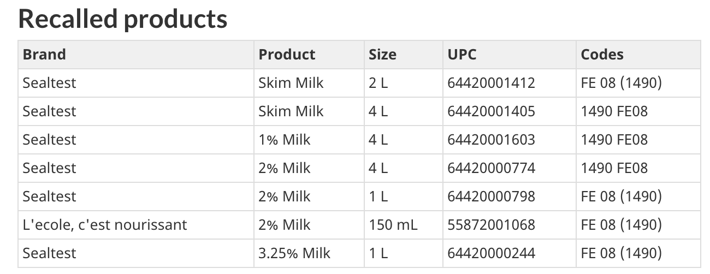Select the 3.25% Milk product cell
This screenshot has height=274, width=710.
[x=309, y=253]
